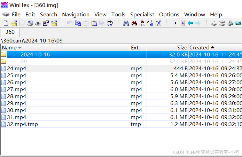Viewport: 242px width, 157px height.
Task: Select file 24.mp4
Action: 121,69
